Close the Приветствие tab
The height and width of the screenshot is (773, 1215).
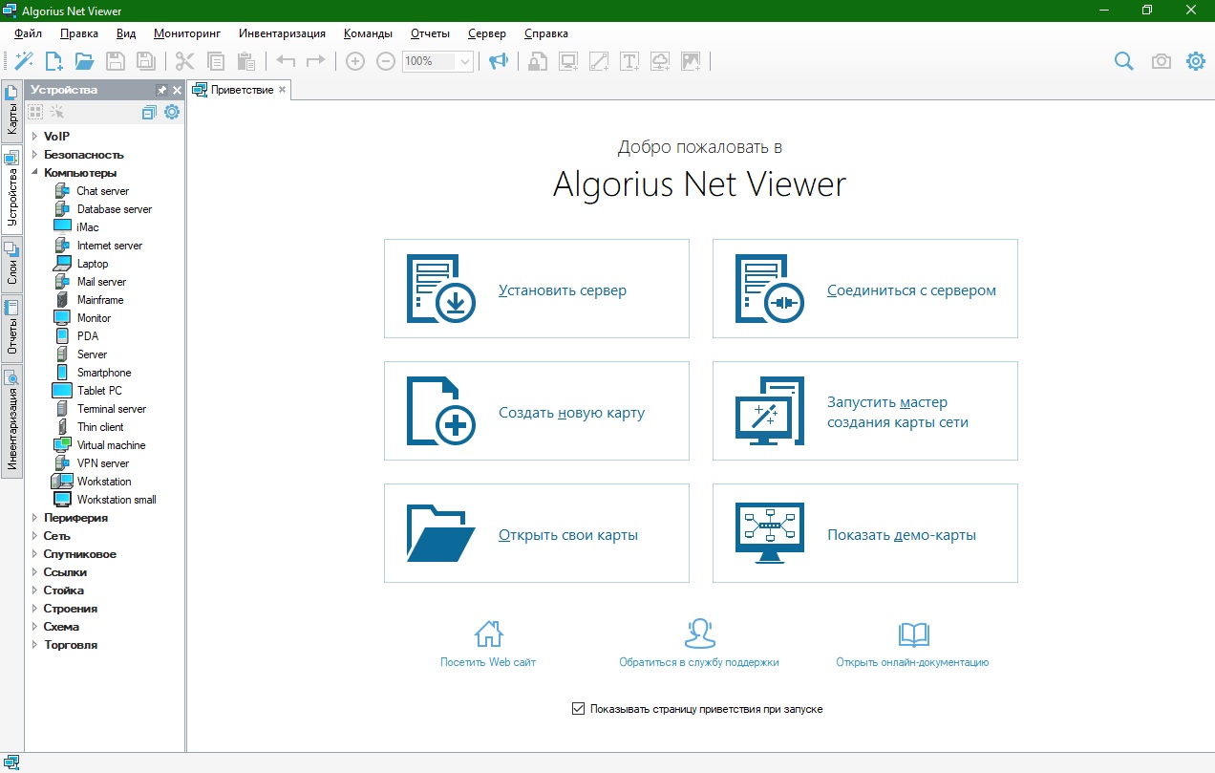coord(282,90)
